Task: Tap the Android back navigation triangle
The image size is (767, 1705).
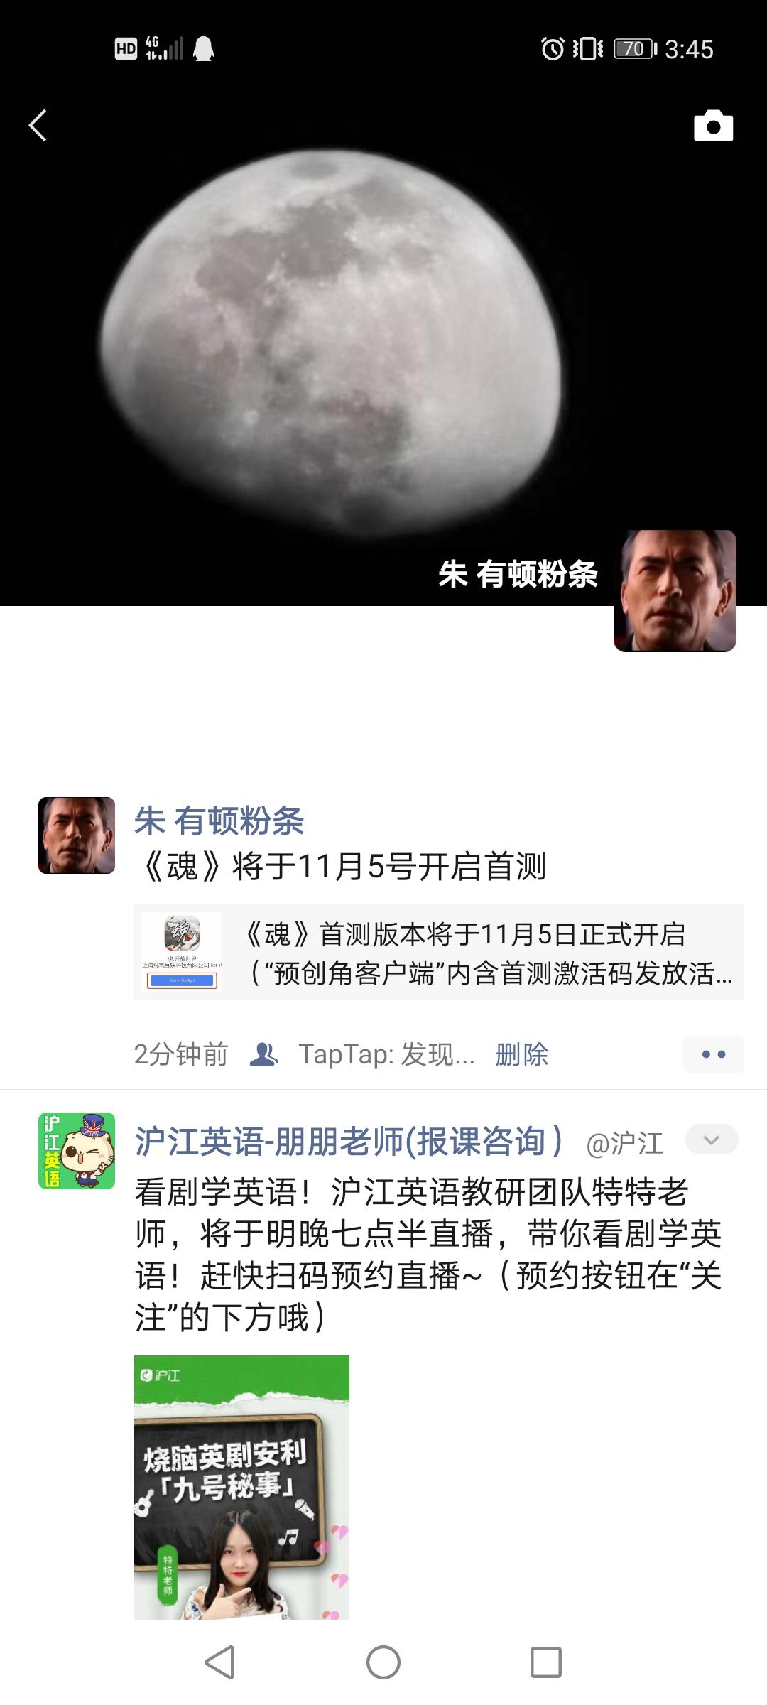Action: tap(219, 1662)
